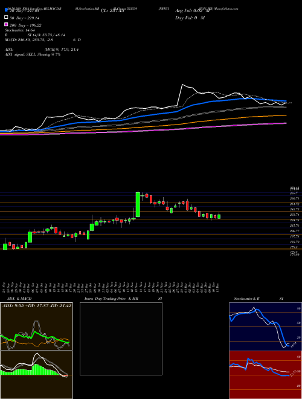The width and height of the screenshot is (302, 399).
Task: Click the blue 20 Day legend swatch
Action: tap(6, 10)
